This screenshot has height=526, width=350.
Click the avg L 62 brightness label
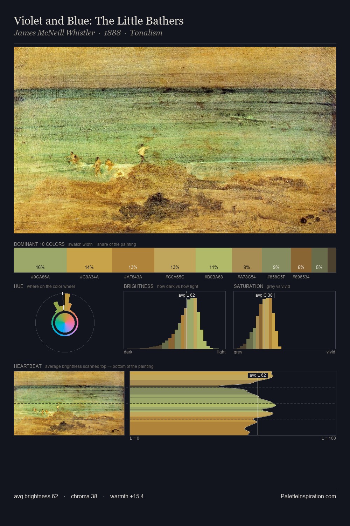point(187,295)
